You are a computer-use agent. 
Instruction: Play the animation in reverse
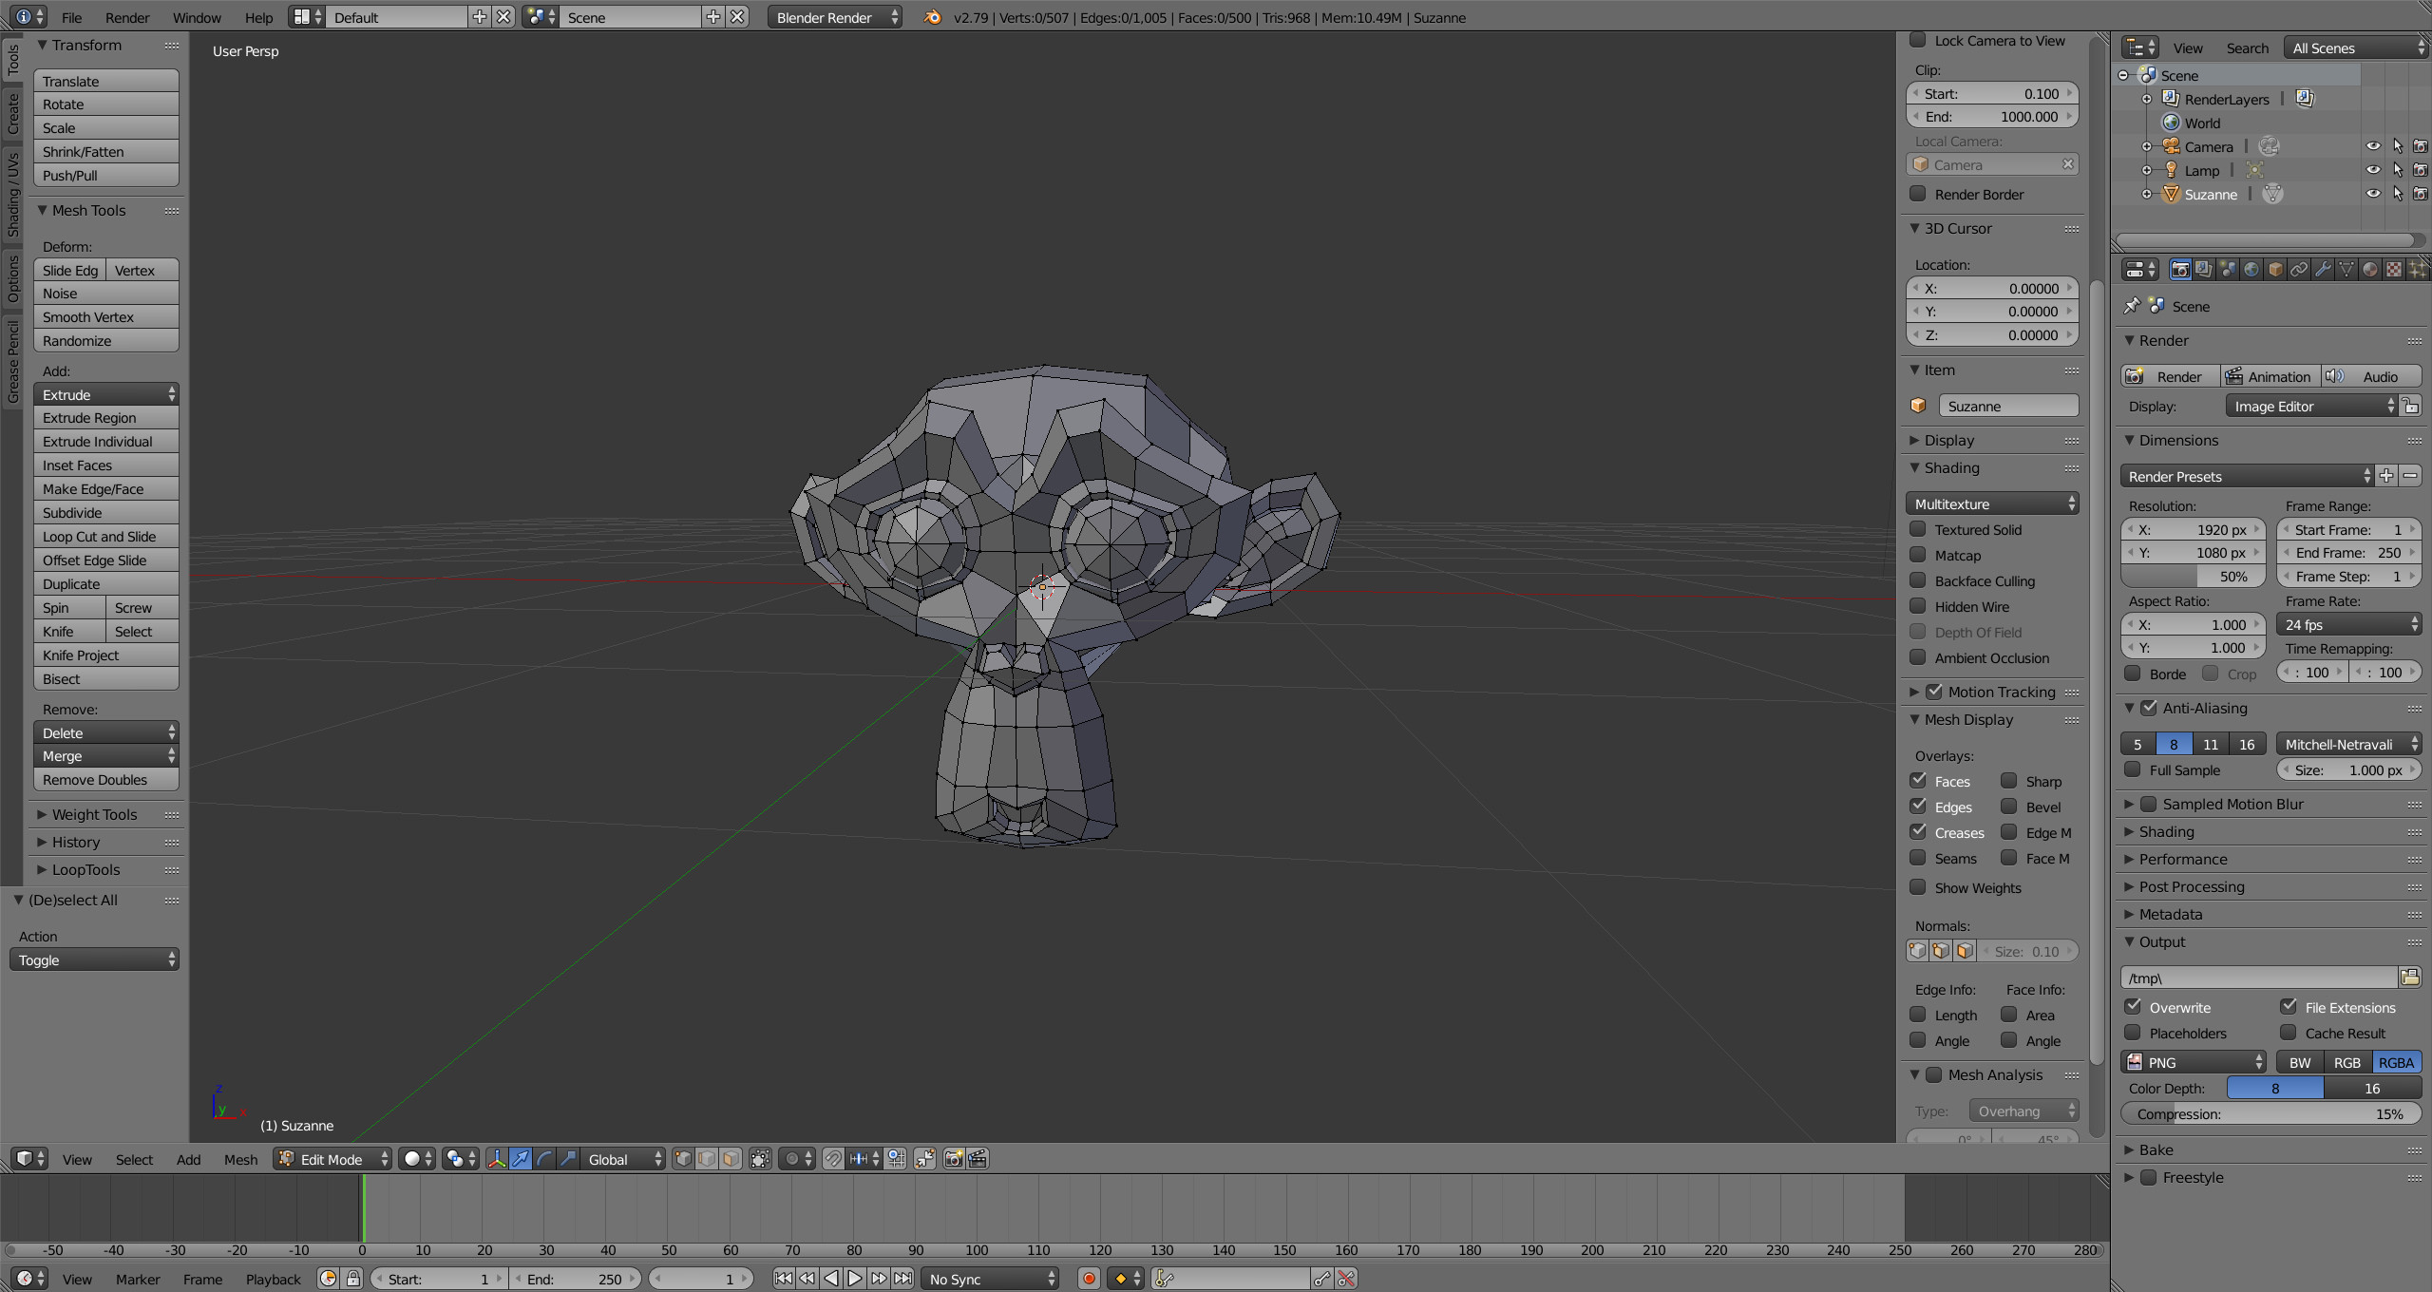(830, 1279)
